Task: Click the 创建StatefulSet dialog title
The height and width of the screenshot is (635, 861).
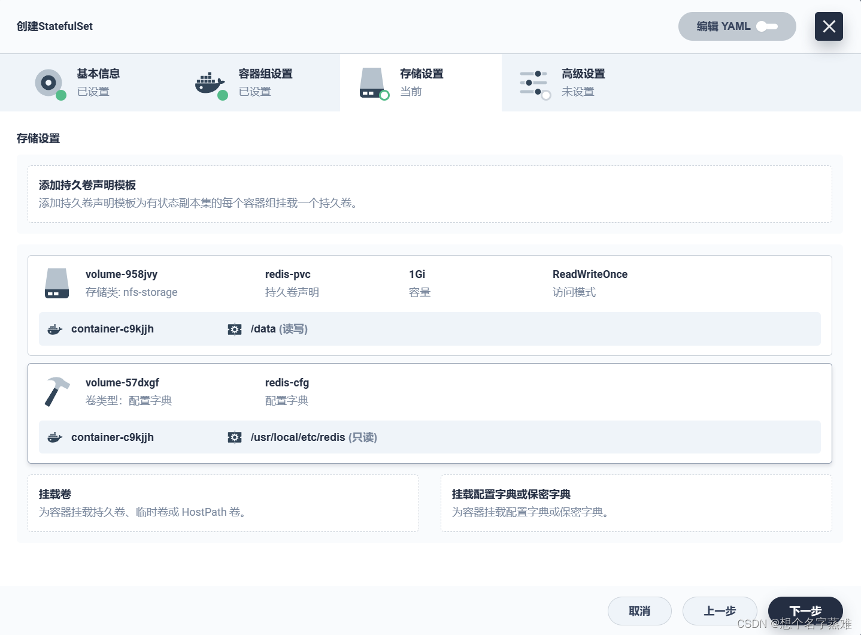Action: pos(54,26)
